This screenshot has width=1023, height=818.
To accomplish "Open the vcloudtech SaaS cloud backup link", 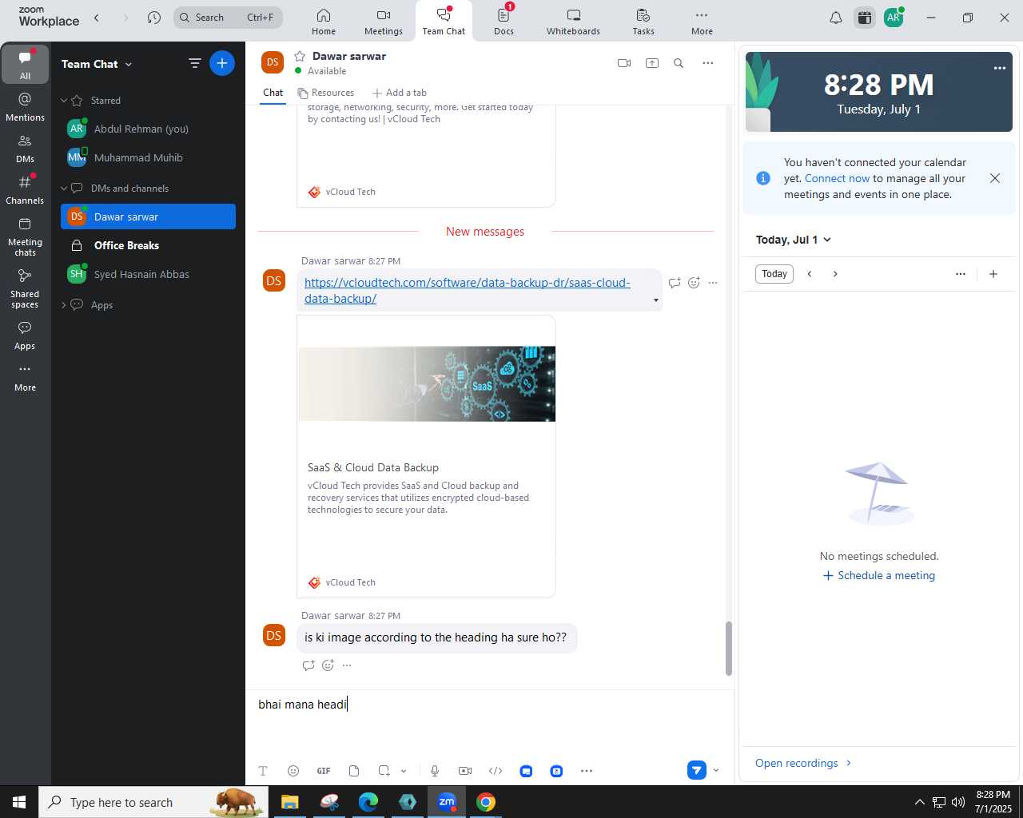I will click(x=468, y=291).
